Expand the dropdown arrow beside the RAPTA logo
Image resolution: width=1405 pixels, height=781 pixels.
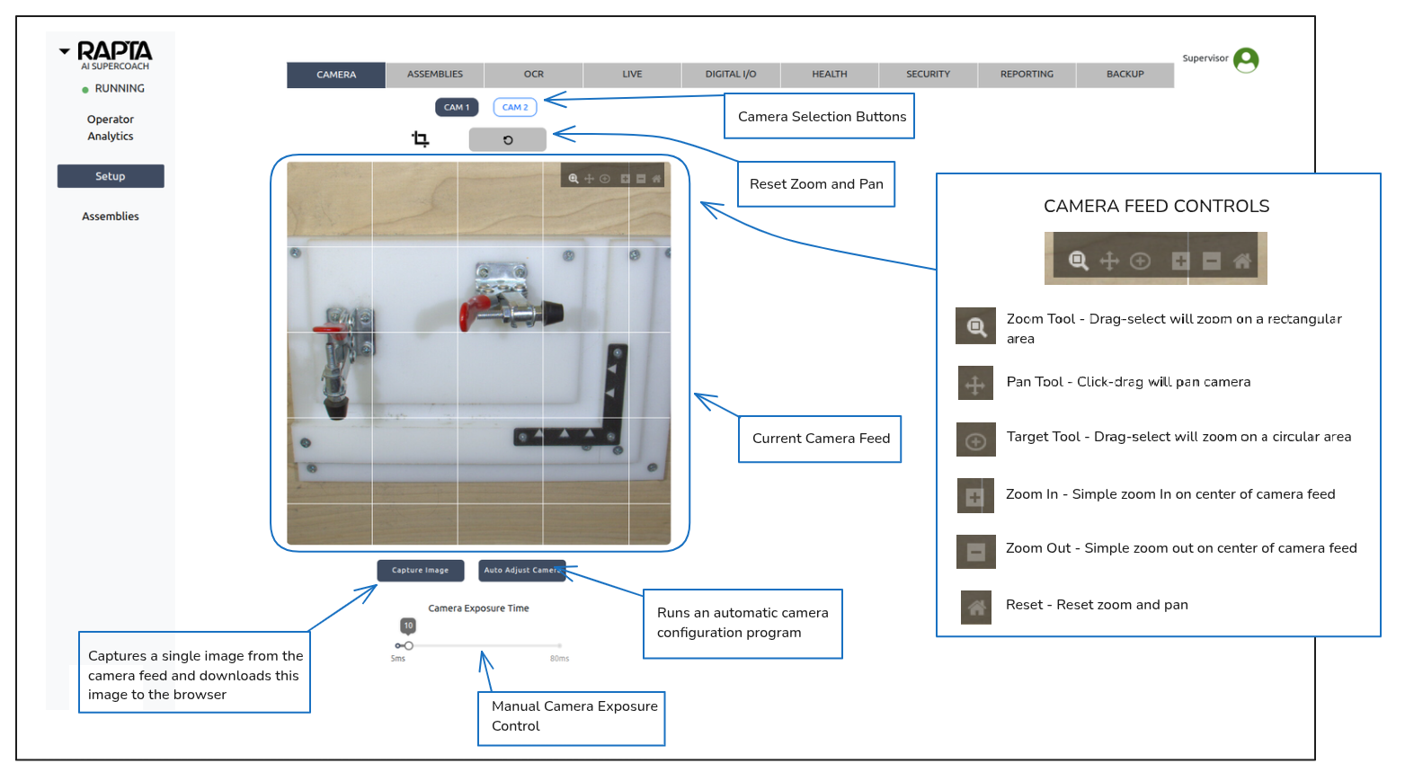pos(65,51)
